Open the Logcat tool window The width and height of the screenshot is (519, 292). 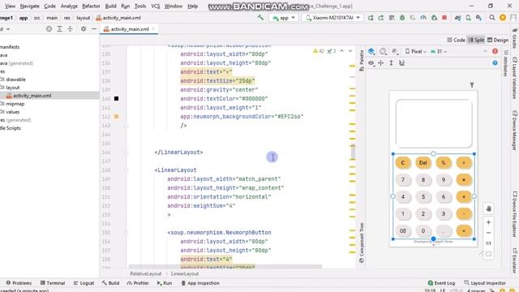click(x=84, y=283)
